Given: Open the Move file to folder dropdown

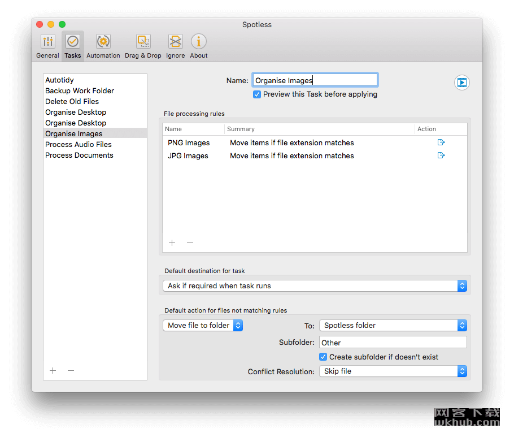Looking at the screenshot, I should coord(203,326).
